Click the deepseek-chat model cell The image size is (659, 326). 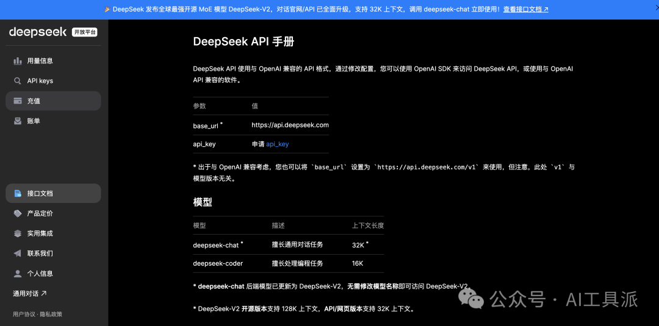coord(218,244)
